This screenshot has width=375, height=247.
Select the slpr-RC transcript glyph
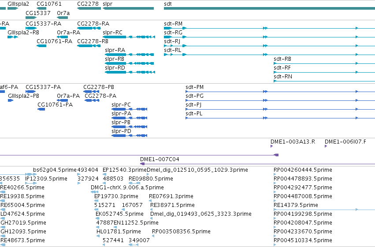click(x=129, y=37)
